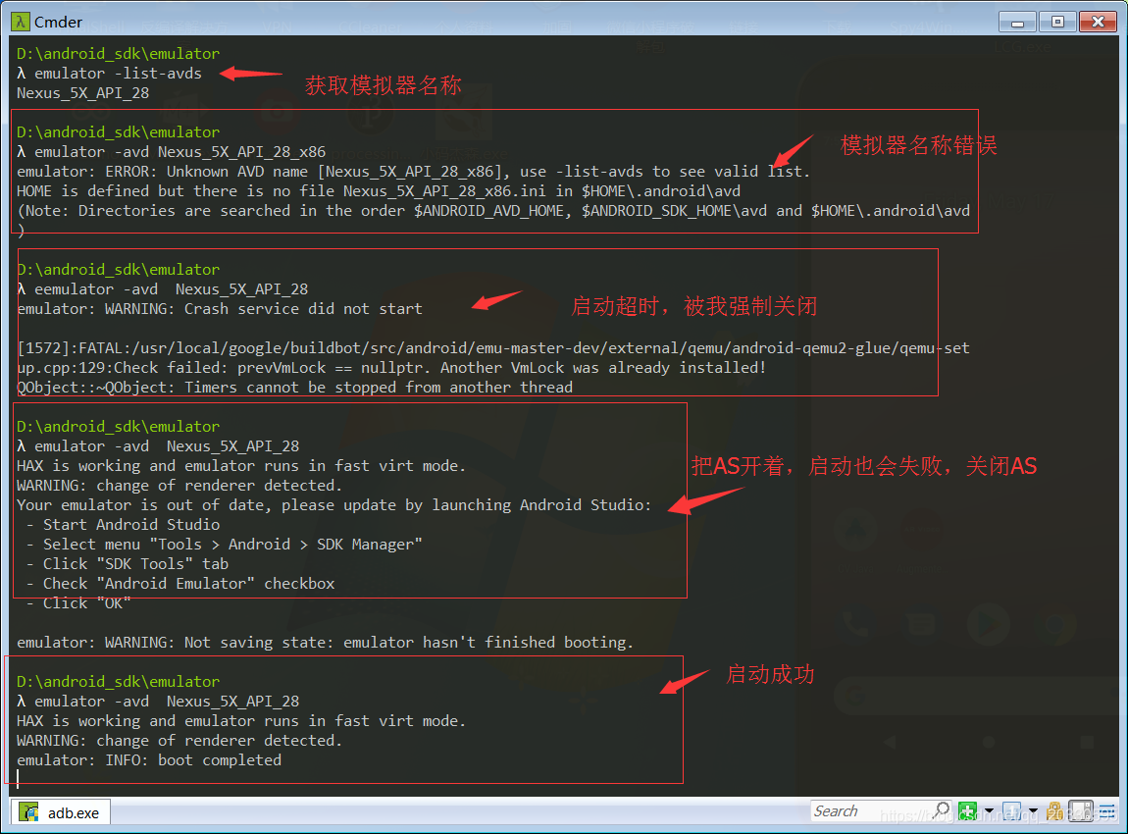The width and height of the screenshot is (1128, 834).
Task: Expand the new console dropdown arrow
Action: pos(989,811)
